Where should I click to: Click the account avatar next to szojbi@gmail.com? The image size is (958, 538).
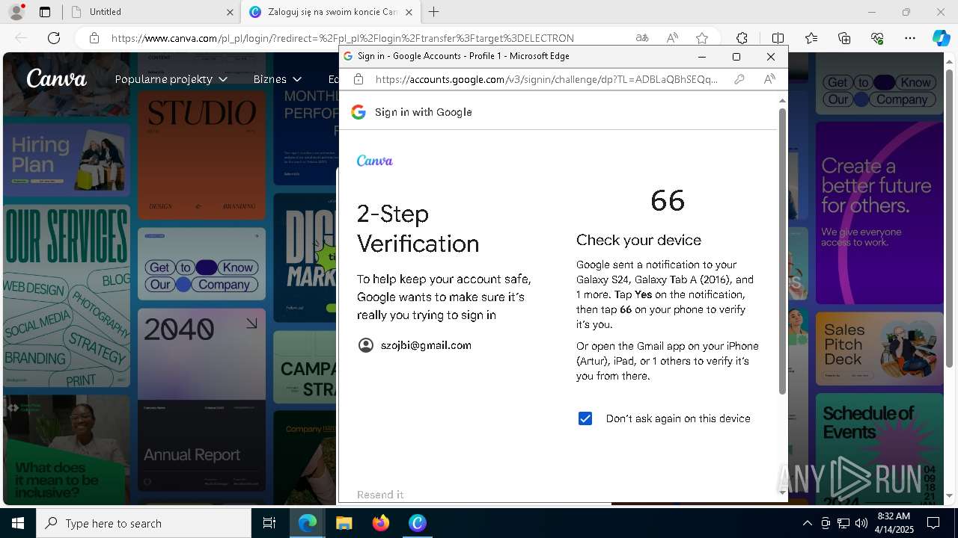pos(366,345)
